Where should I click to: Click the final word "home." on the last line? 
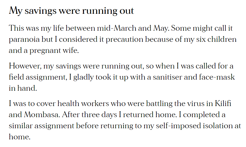coord(20,137)
